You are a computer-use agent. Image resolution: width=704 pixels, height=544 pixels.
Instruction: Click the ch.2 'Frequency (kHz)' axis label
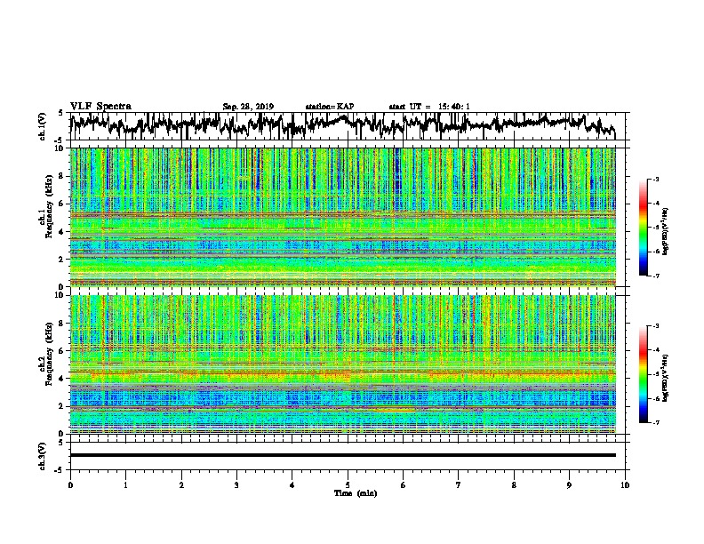49,354
